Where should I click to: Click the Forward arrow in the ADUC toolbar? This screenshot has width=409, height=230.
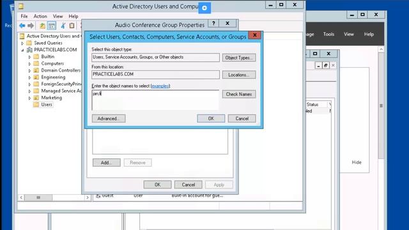click(x=31, y=26)
